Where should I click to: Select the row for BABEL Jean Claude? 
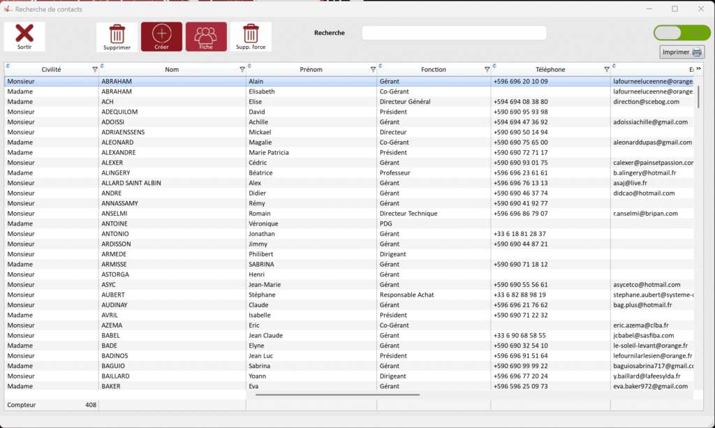click(x=279, y=335)
